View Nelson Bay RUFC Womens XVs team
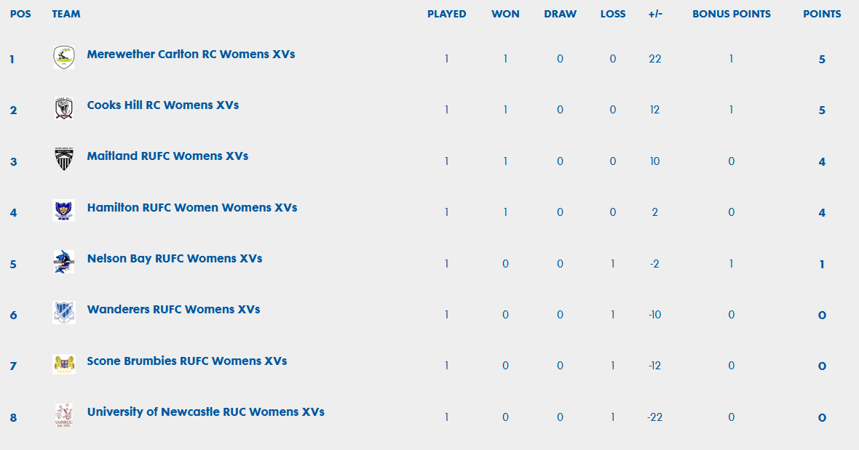 174,258
